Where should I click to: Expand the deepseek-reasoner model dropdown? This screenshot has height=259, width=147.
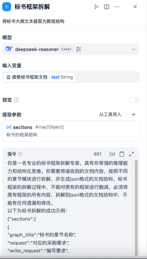(x=134, y=50)
